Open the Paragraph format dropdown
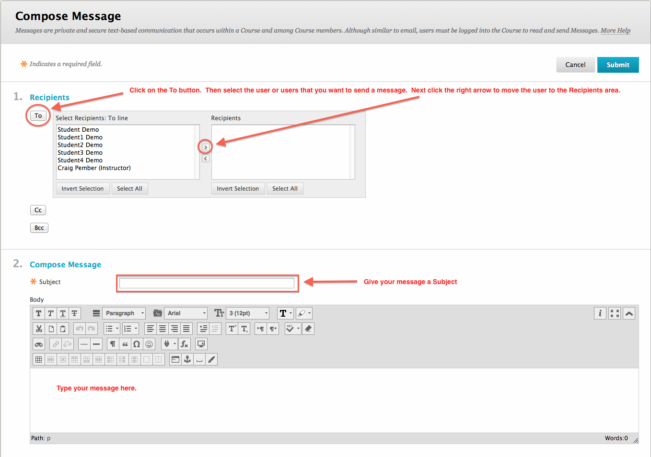651x457 pixels. [x=124, y=313]
